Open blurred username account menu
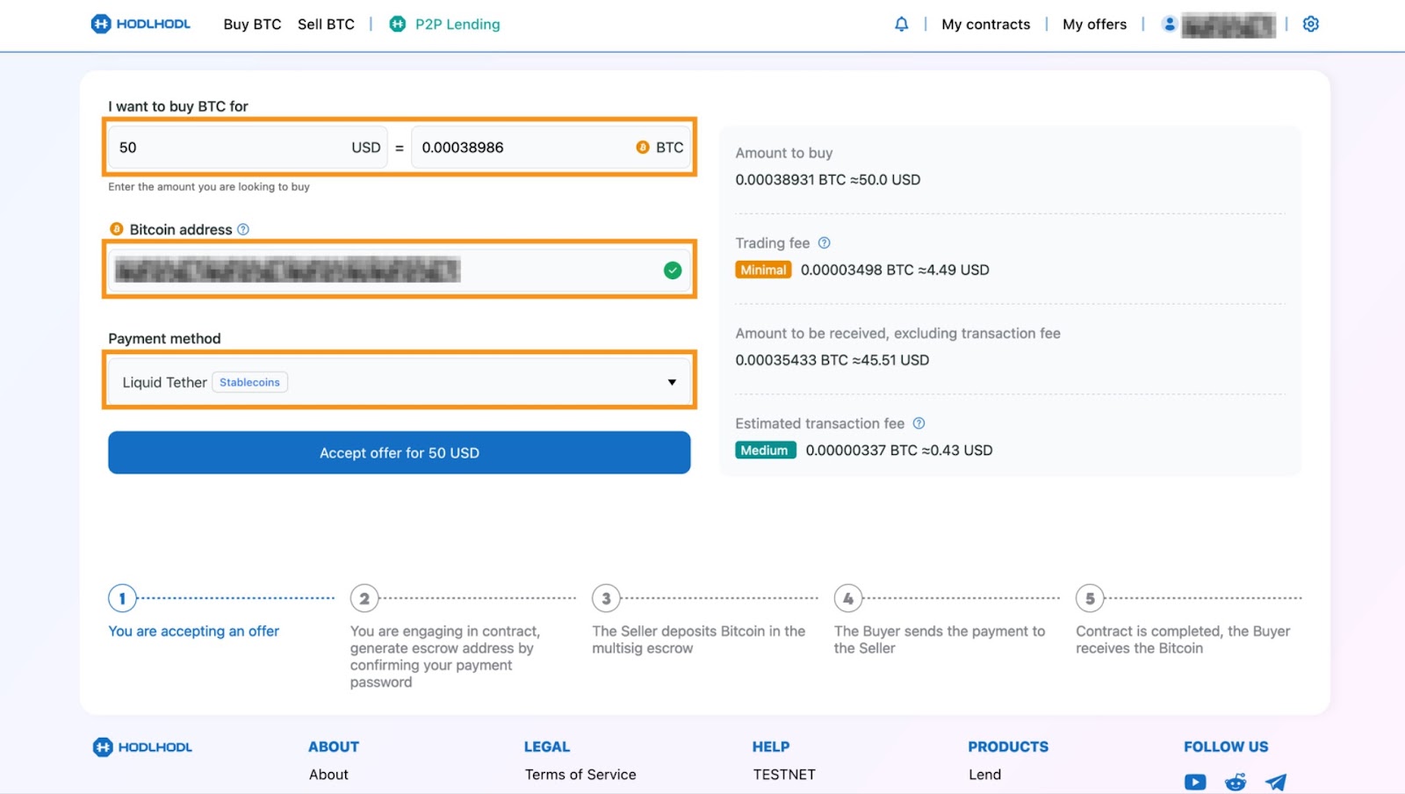 tap(1228, 25)
